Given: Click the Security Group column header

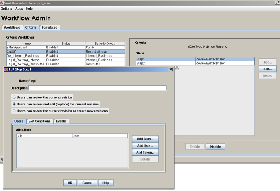Looking at the screenshot, I should tap(105, 43).
